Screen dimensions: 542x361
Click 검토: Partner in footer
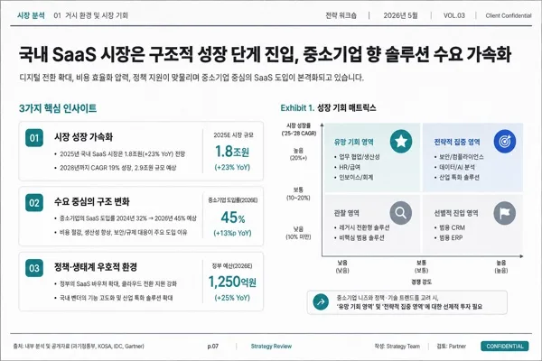pyautogui.click(x=451, y=347)
